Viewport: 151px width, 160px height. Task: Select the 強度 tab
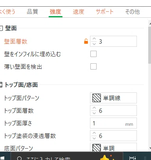[56, 12]
